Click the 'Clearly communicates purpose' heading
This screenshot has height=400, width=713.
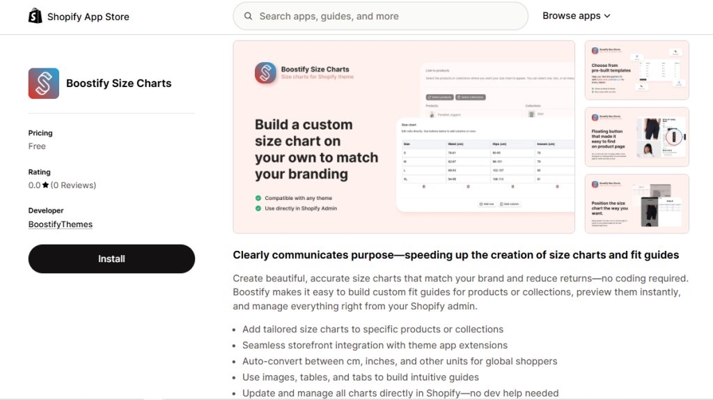455,255
